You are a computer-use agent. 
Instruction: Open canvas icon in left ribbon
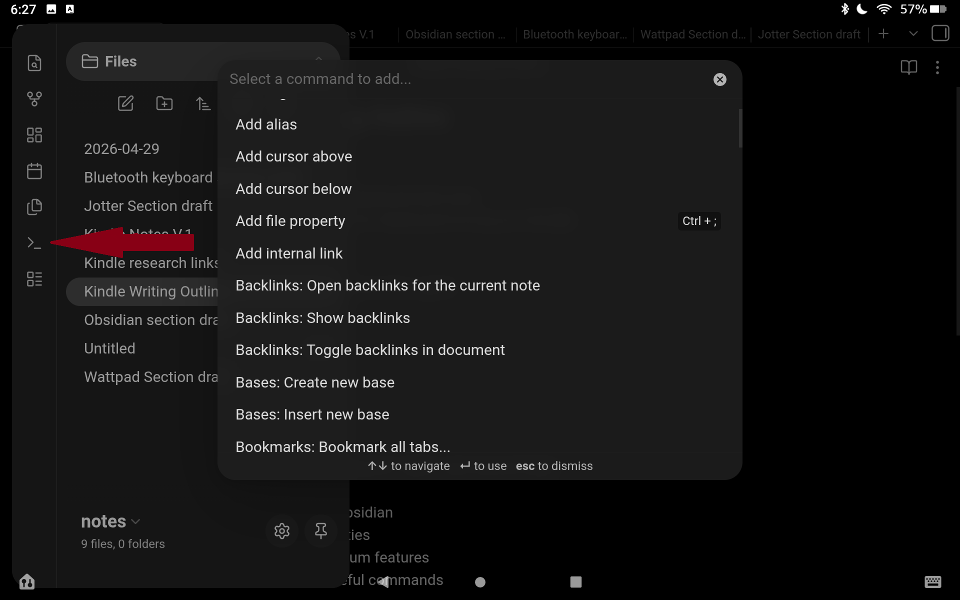[x=34, y=135]
